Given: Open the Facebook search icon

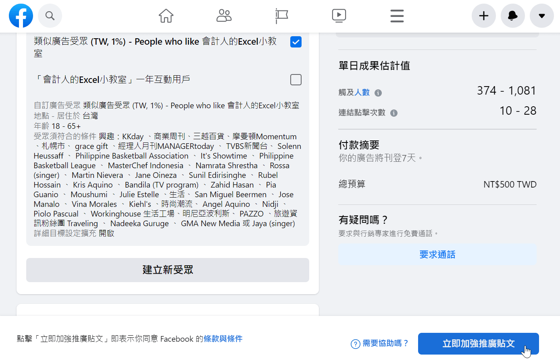Looking at the screenshot, I should [50, 16].
